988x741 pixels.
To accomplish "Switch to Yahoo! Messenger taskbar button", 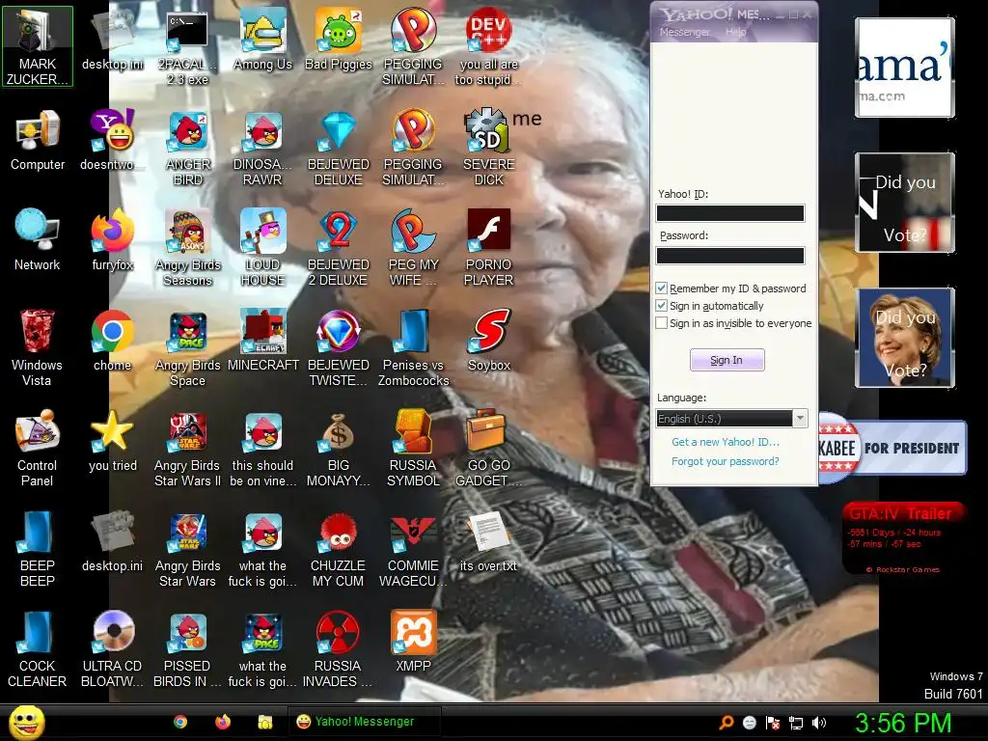I will click(364, 722).
